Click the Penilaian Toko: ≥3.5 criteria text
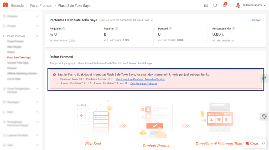 pos(72,79)
